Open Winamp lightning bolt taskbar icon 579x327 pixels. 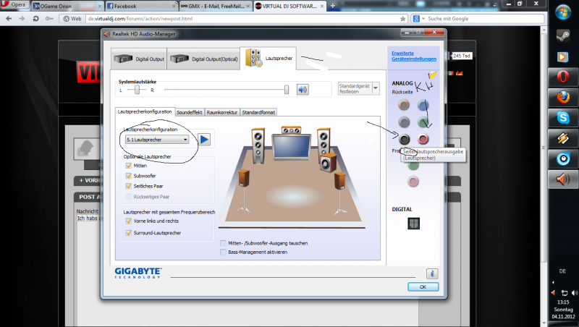[x=563, y=138]
